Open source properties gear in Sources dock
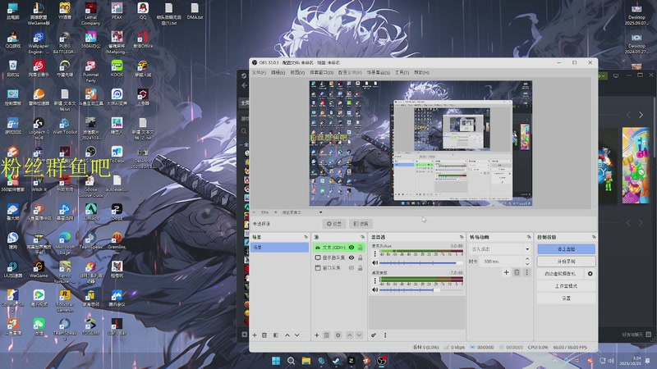 coord(338,335)
